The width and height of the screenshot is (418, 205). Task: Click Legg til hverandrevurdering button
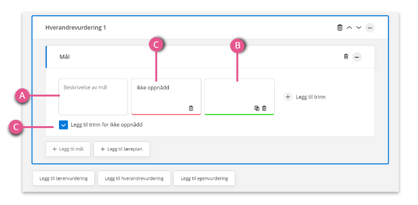[x=134, y=178]
